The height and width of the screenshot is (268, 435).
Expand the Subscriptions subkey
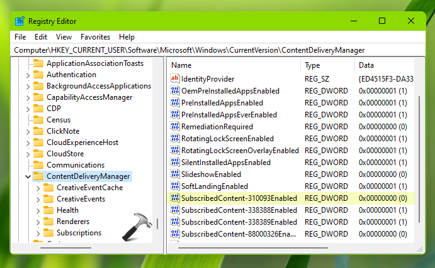[x=38, y=233]
